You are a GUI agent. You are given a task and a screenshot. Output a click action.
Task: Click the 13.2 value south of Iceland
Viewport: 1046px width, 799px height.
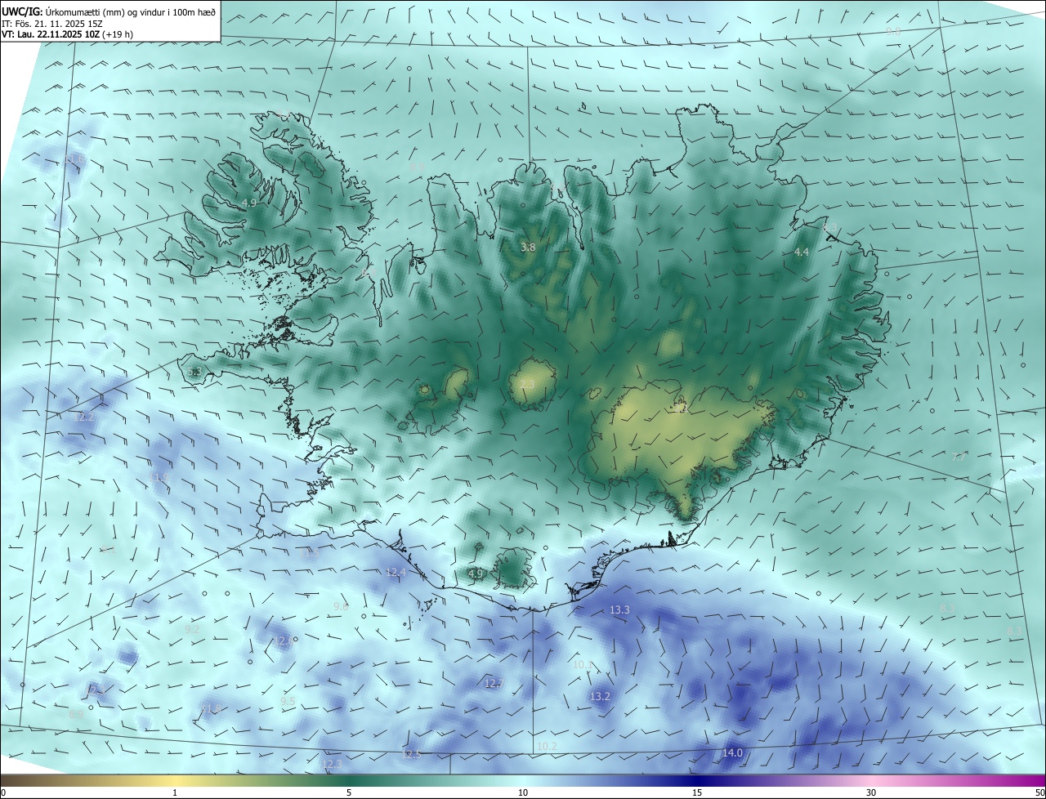point(600,696)
